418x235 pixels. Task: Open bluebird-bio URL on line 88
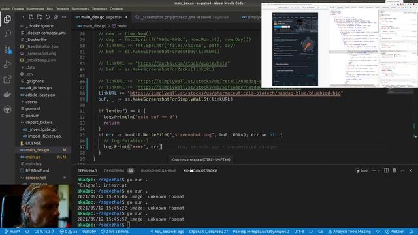(x=235, y=93)
